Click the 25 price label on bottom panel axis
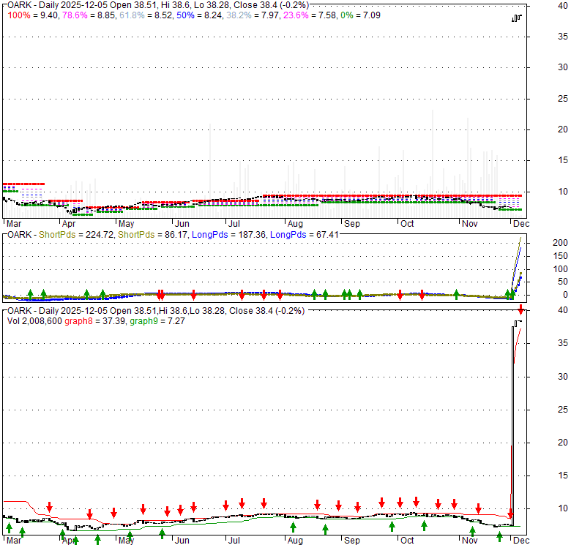This screenshot has height=545, width=571. click(563, 410)
